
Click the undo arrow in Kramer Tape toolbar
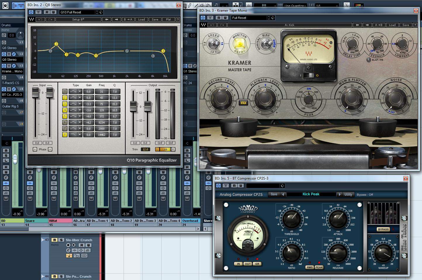coord(212,25)
